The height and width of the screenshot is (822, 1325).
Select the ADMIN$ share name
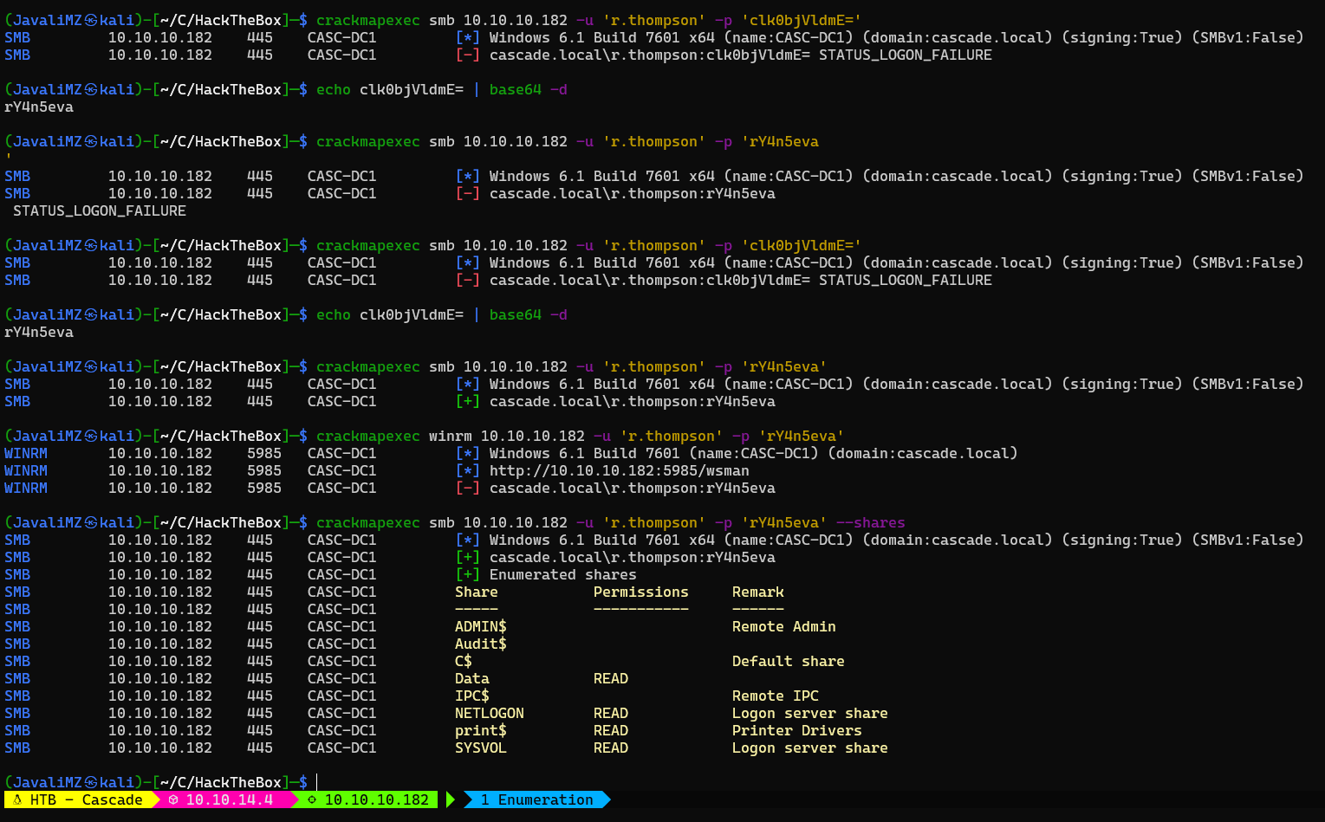[481, 626]
